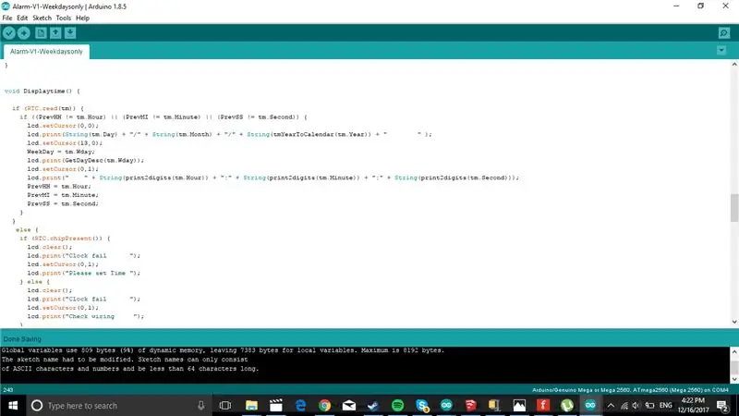739x416 pixels.
Task: Open the Serial Monitor magnifier icon
Action: pyautogui.click(x=724, y=33)
